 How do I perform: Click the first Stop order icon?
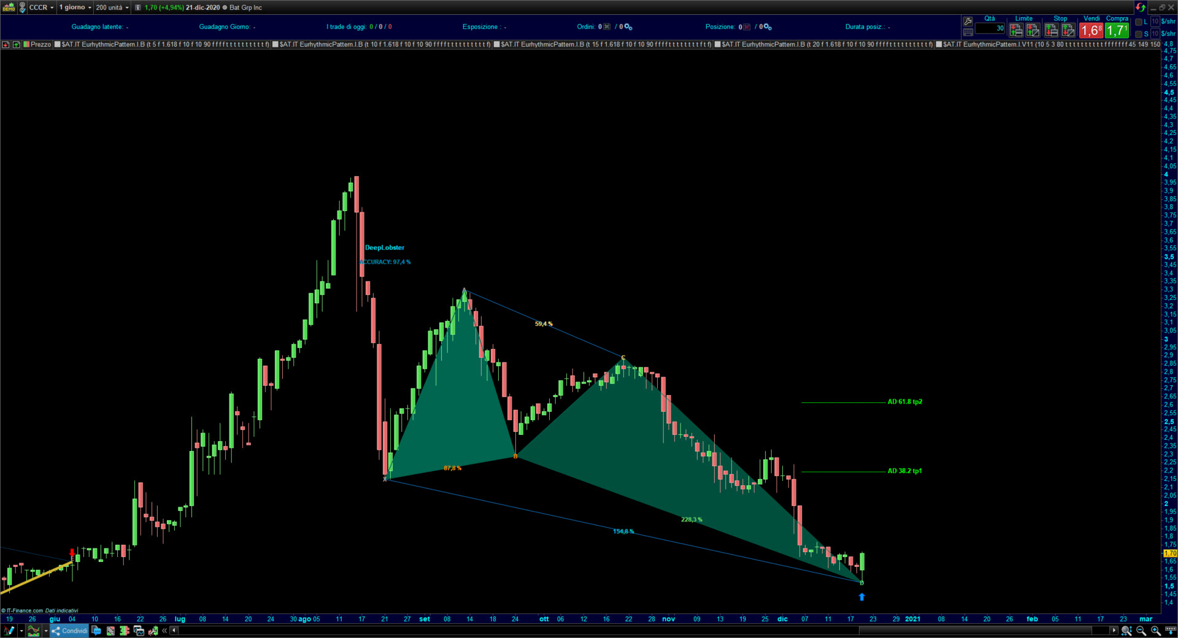[1052, 29]
